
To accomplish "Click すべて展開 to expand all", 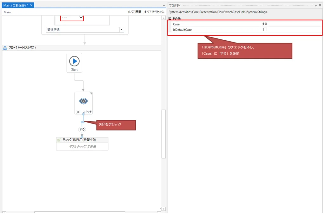I will 135,12.
